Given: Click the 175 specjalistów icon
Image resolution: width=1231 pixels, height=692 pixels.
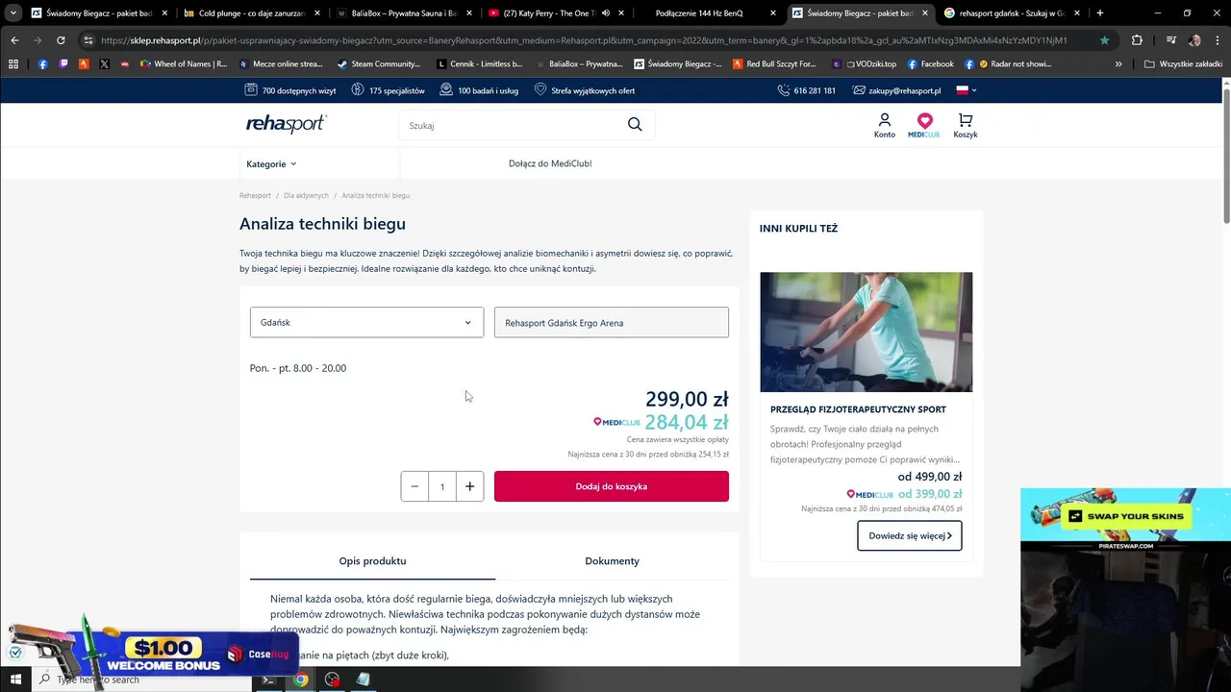Looking at the screenshot, I should click(x=357, y=89).
